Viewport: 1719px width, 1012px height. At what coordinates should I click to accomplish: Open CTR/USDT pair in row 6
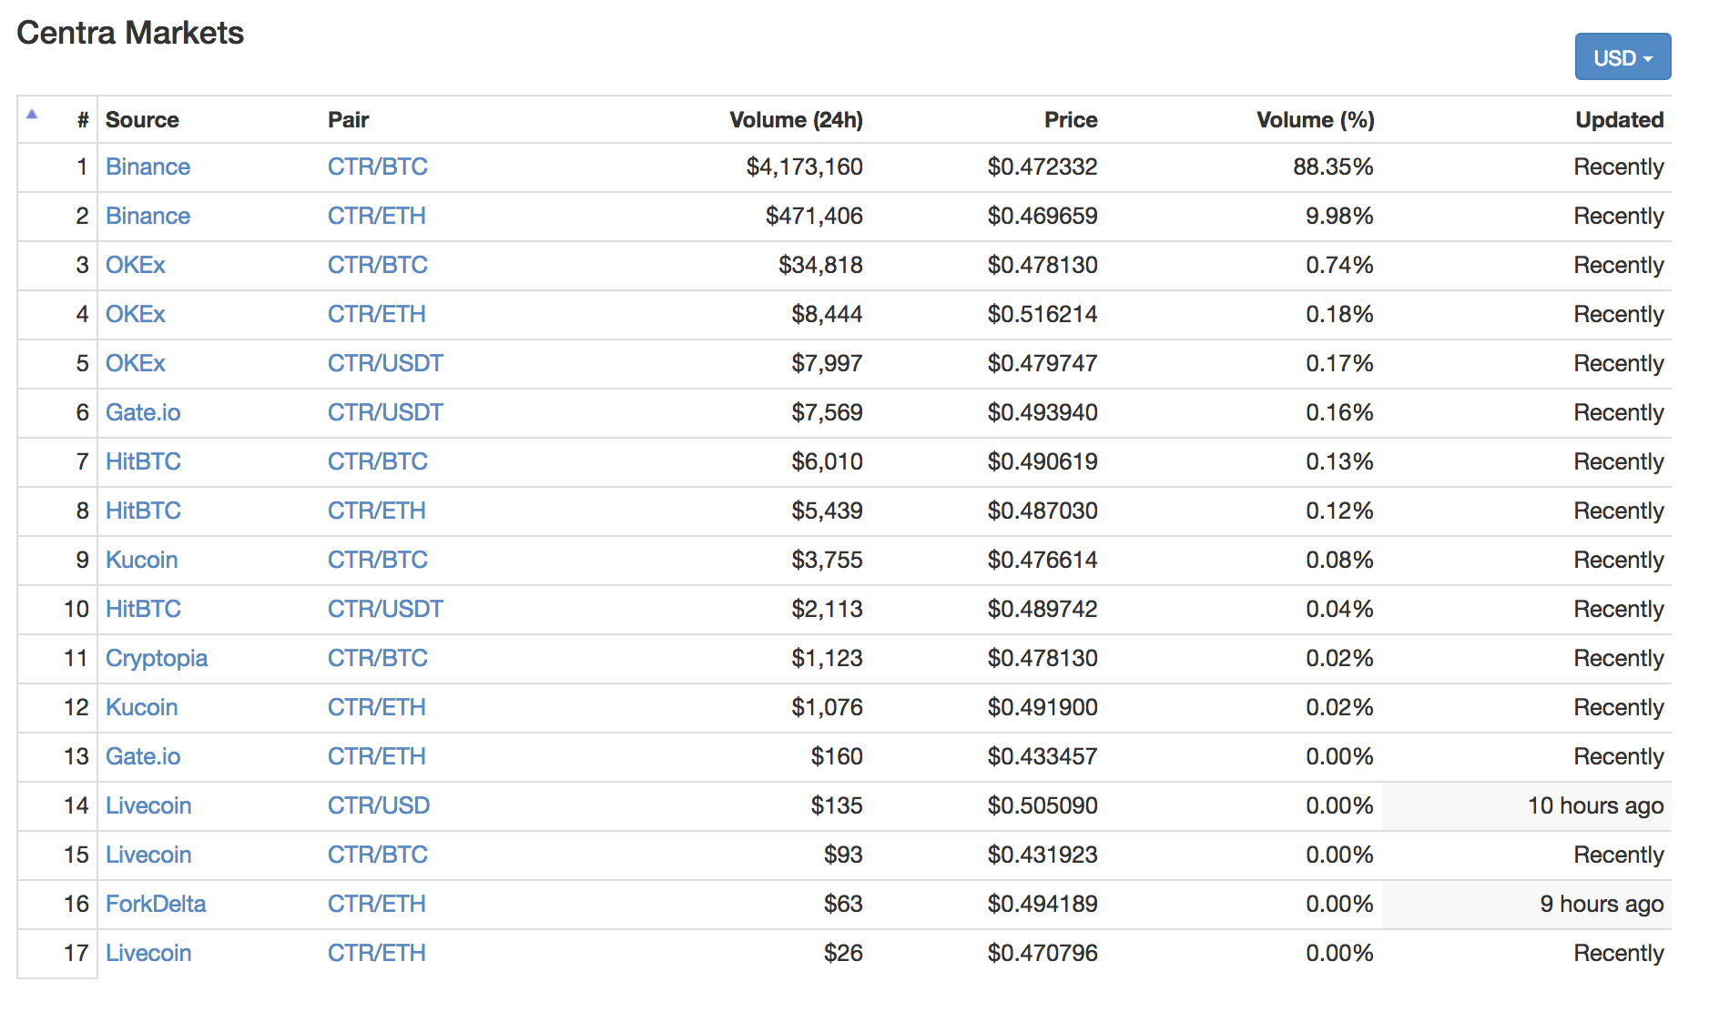385,412
